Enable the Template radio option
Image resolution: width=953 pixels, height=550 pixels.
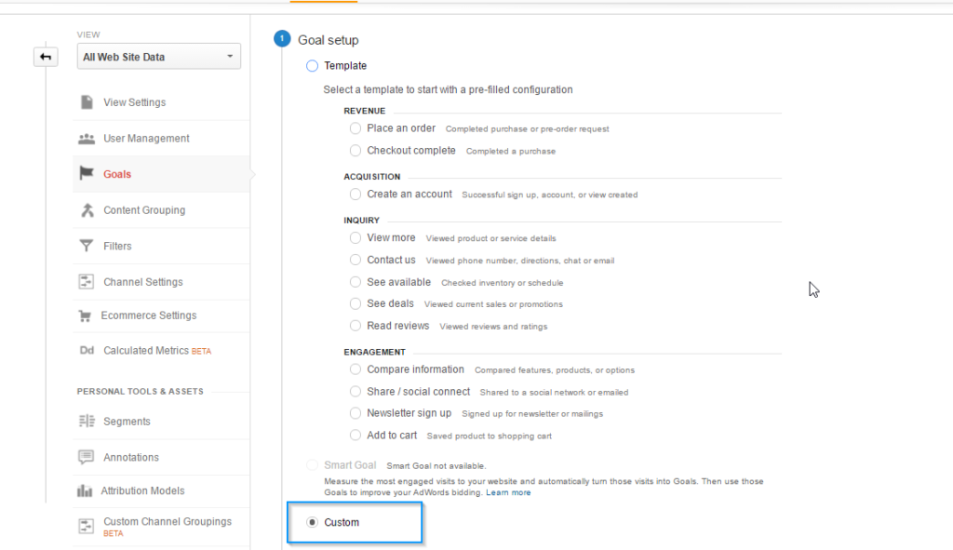coord(312,65)
